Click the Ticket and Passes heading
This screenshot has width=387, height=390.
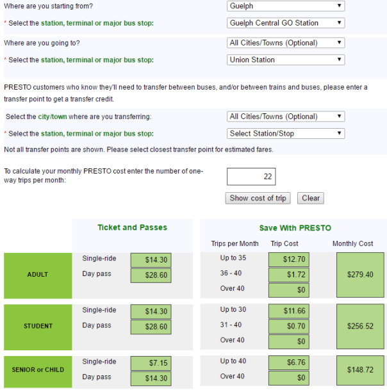click(x=132, y=227)
